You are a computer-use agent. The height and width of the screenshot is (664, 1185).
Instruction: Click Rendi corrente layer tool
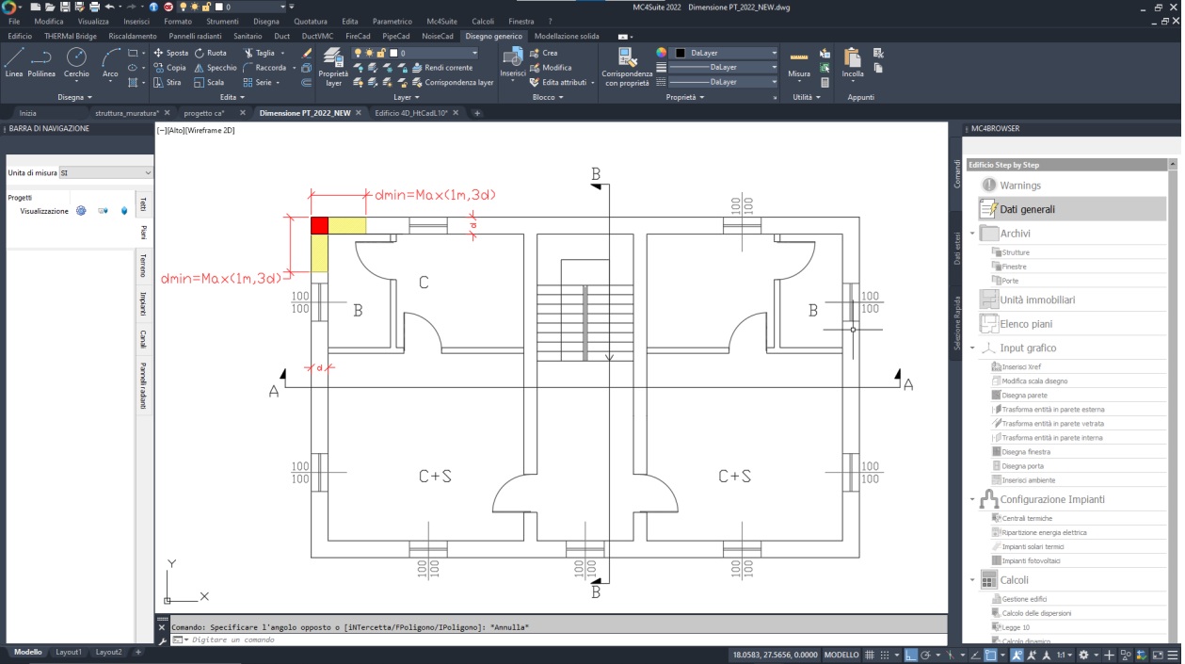coord(442,68)
